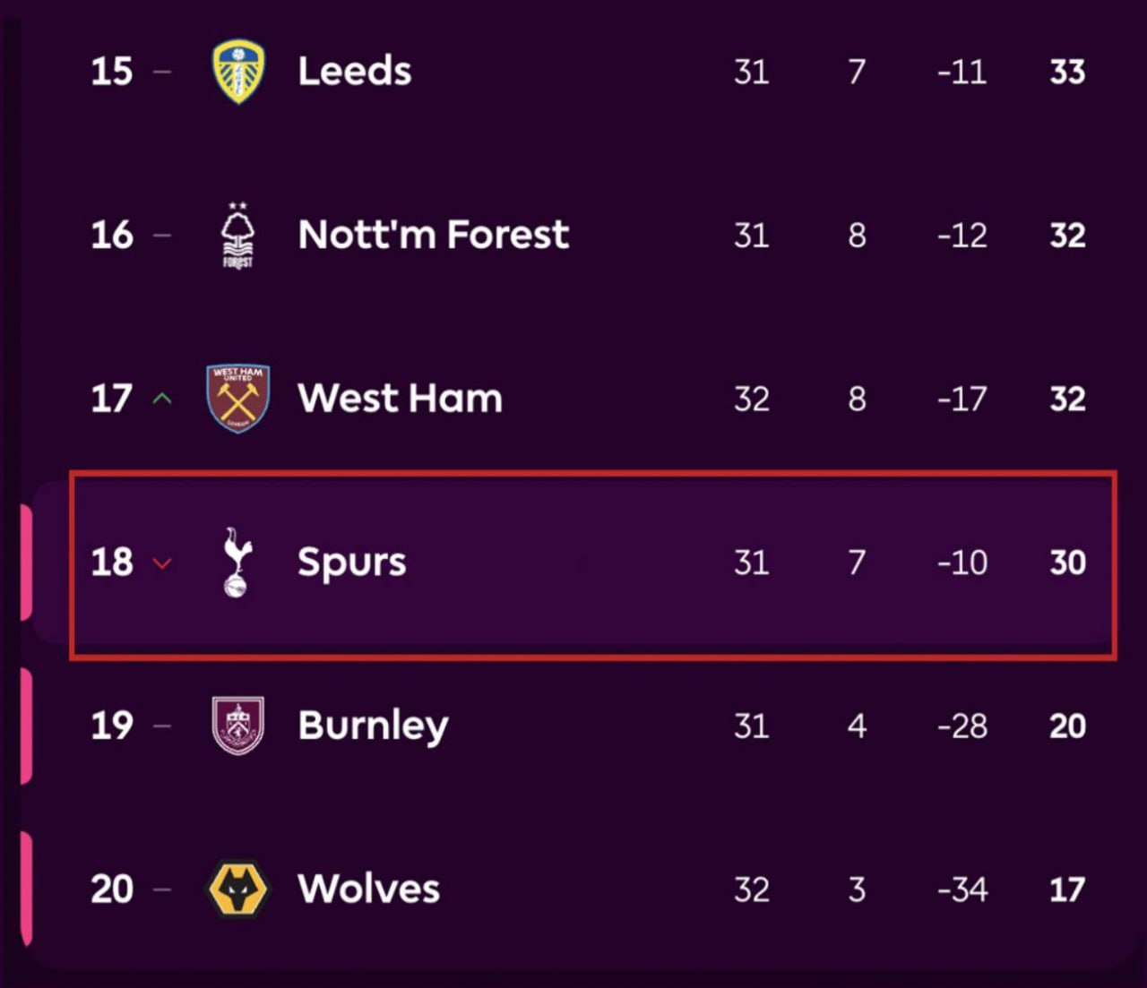
Task: Click the Wolves wolf-head crest
Action: [x=238, y=889]
